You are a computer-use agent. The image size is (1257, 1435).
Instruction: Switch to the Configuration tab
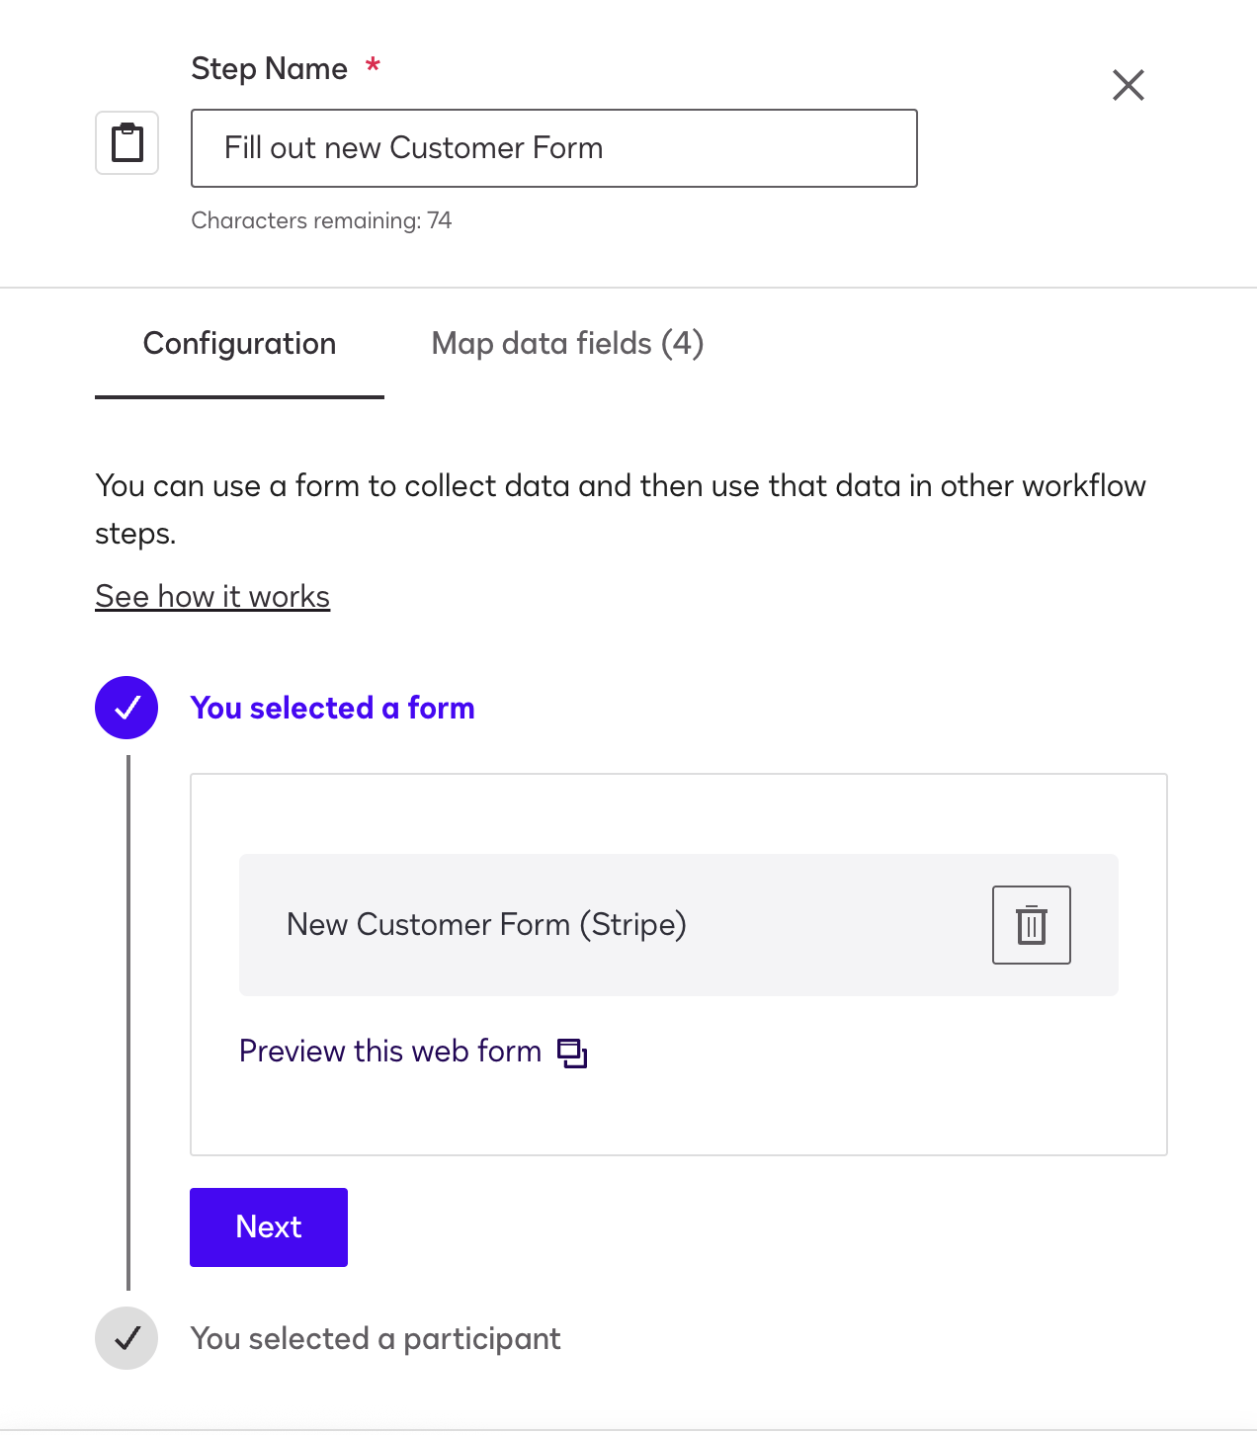point(239,344)
